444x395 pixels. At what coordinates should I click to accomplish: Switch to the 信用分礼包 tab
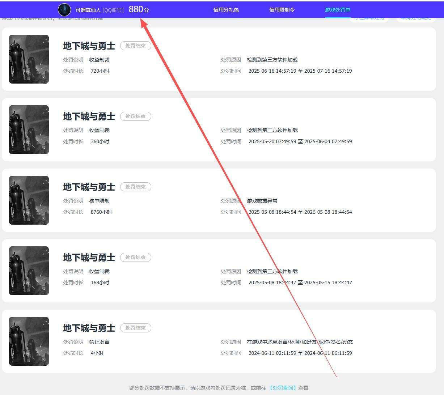(226, 10)
